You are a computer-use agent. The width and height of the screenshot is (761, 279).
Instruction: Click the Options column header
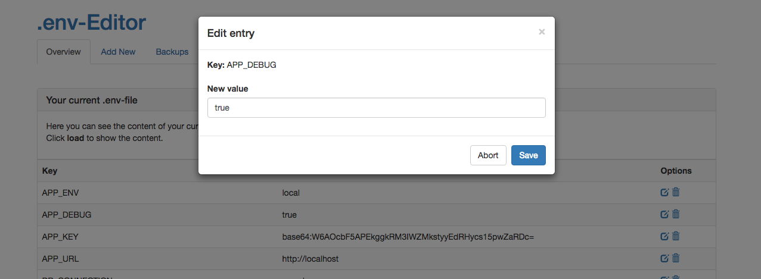click(676, 171)
